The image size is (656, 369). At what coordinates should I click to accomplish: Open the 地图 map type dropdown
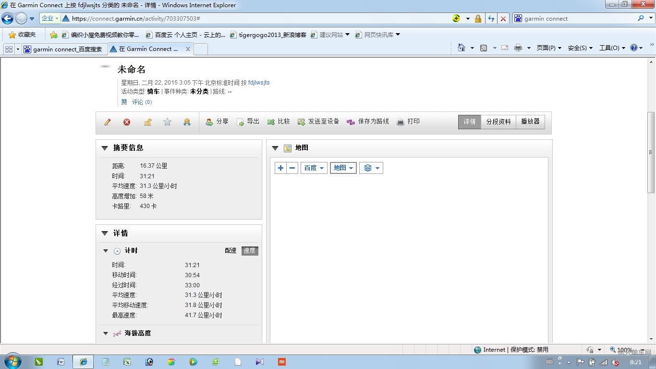coord(343,168)
